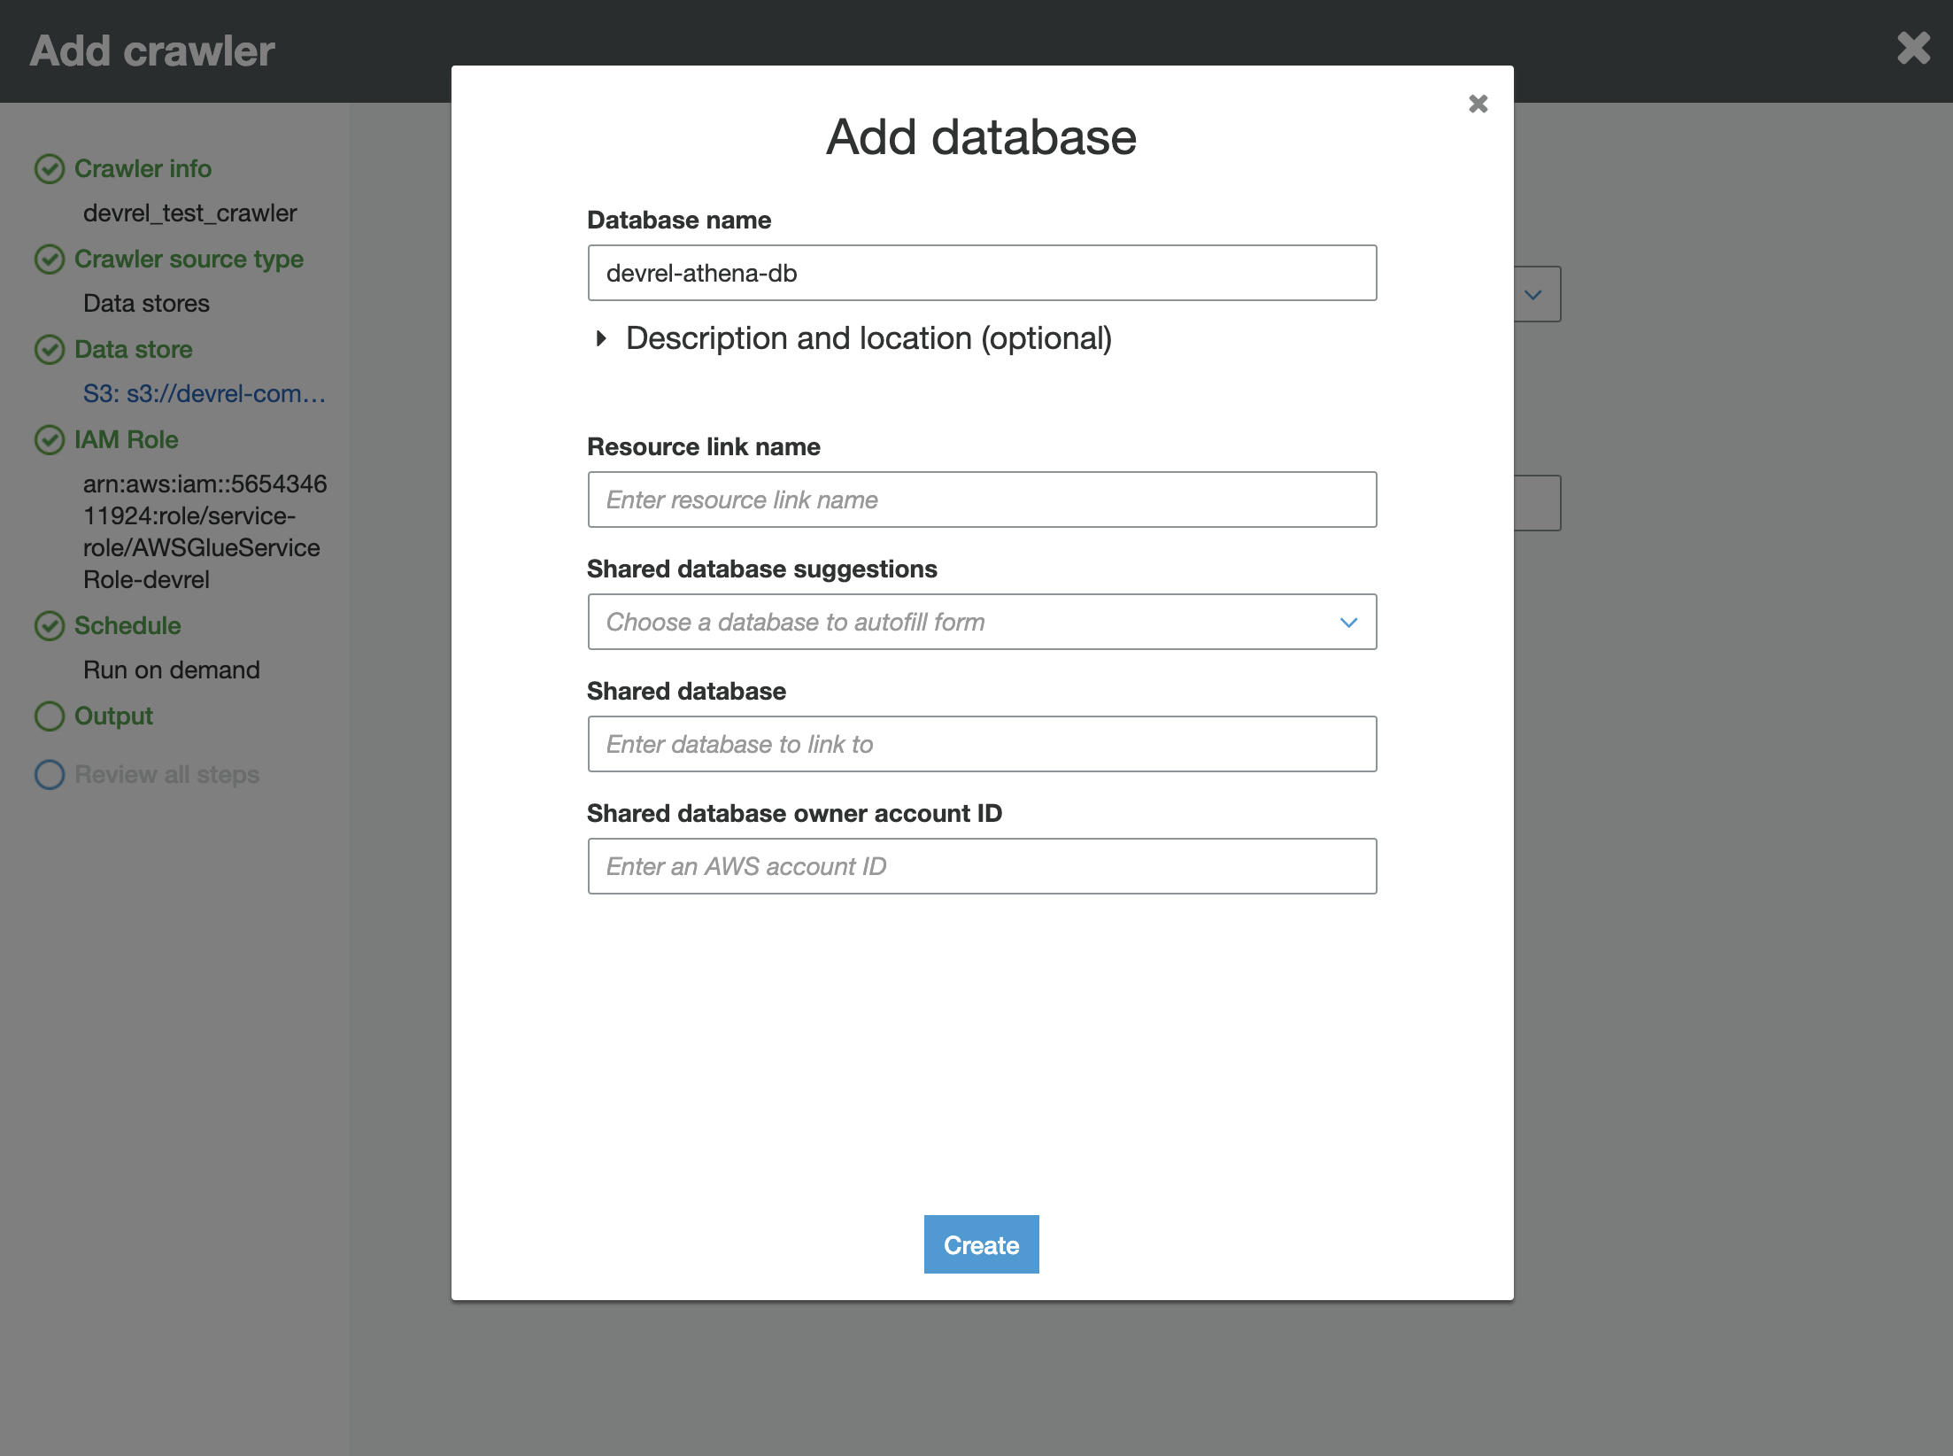1953x1456 pixels.
Task: Go to the Crawler info step
Action: click(143, 168)
